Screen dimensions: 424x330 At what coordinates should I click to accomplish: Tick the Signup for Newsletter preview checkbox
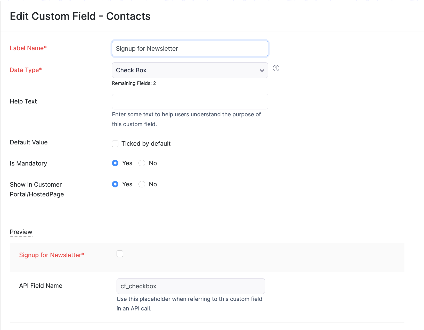click(120, 254)
